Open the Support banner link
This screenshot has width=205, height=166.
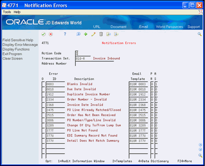(x=193, y=27)
